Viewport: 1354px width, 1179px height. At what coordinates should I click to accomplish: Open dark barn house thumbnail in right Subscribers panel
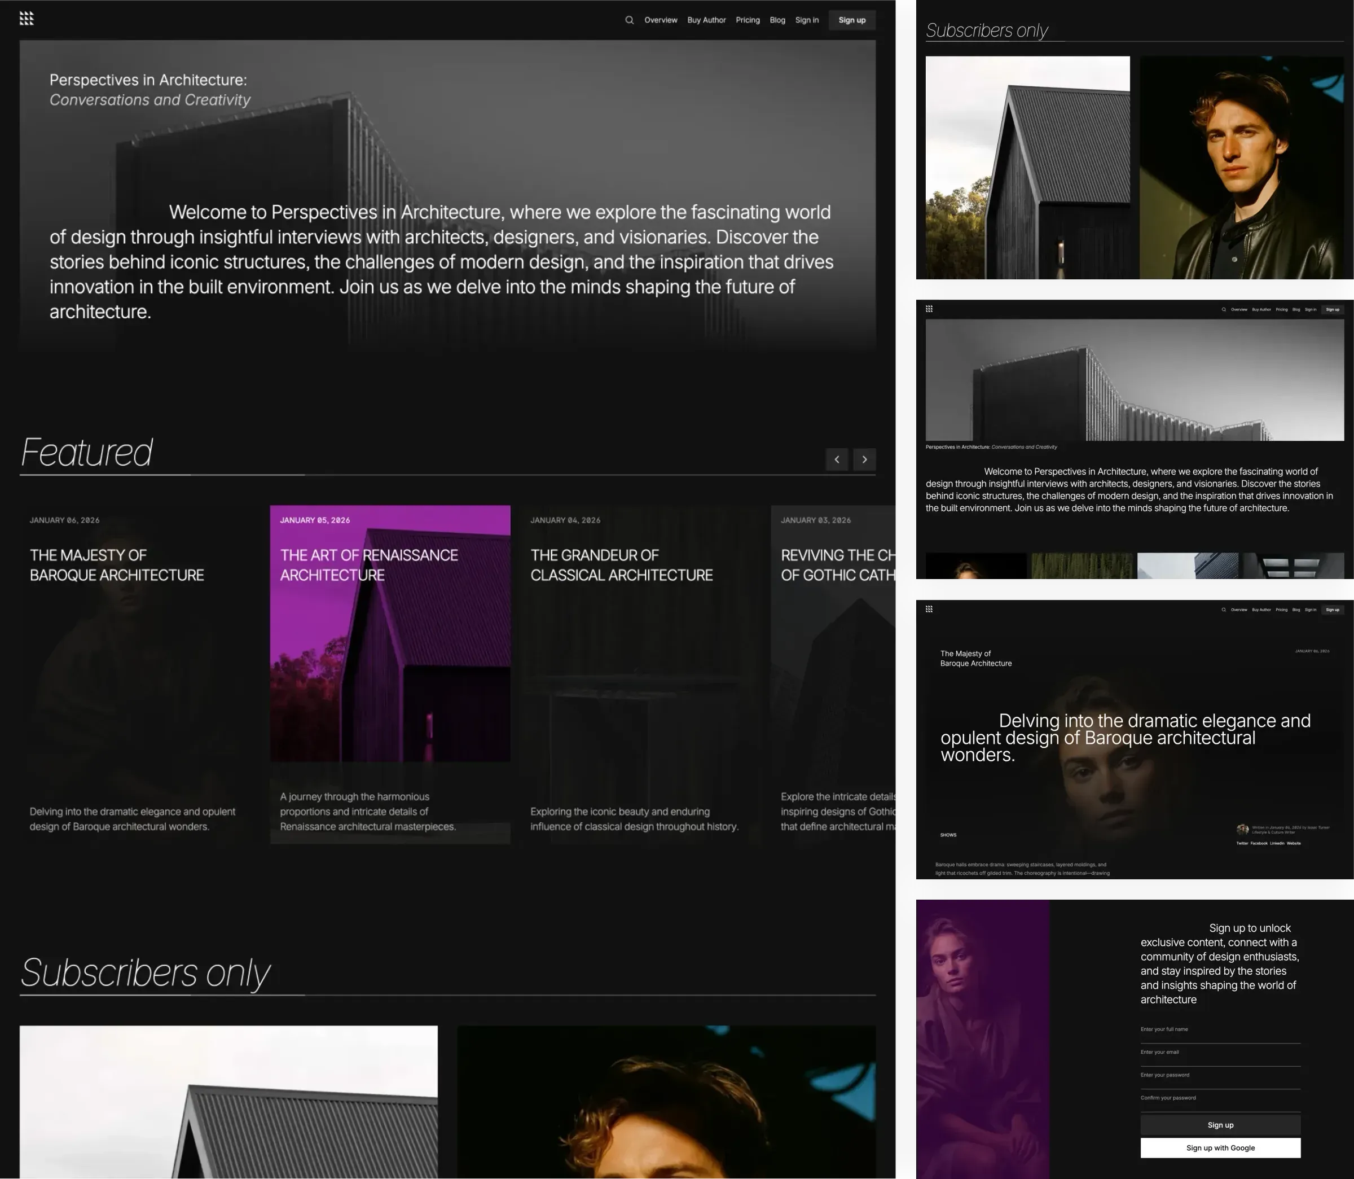click(x=1028, y=167)
